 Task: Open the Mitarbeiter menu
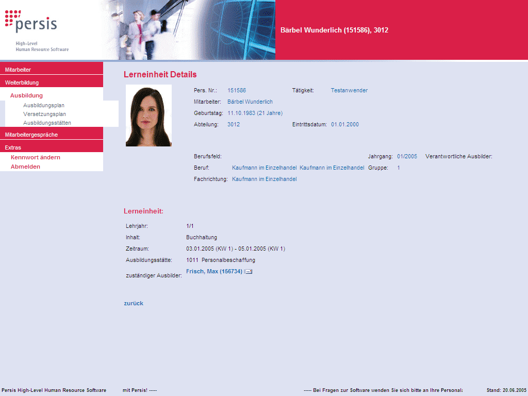[18, 70]
